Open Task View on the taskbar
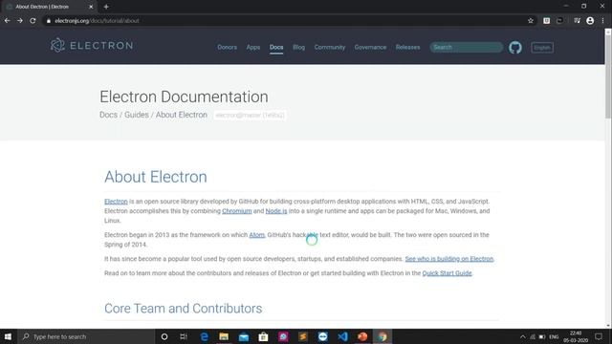 coord(184,336)
